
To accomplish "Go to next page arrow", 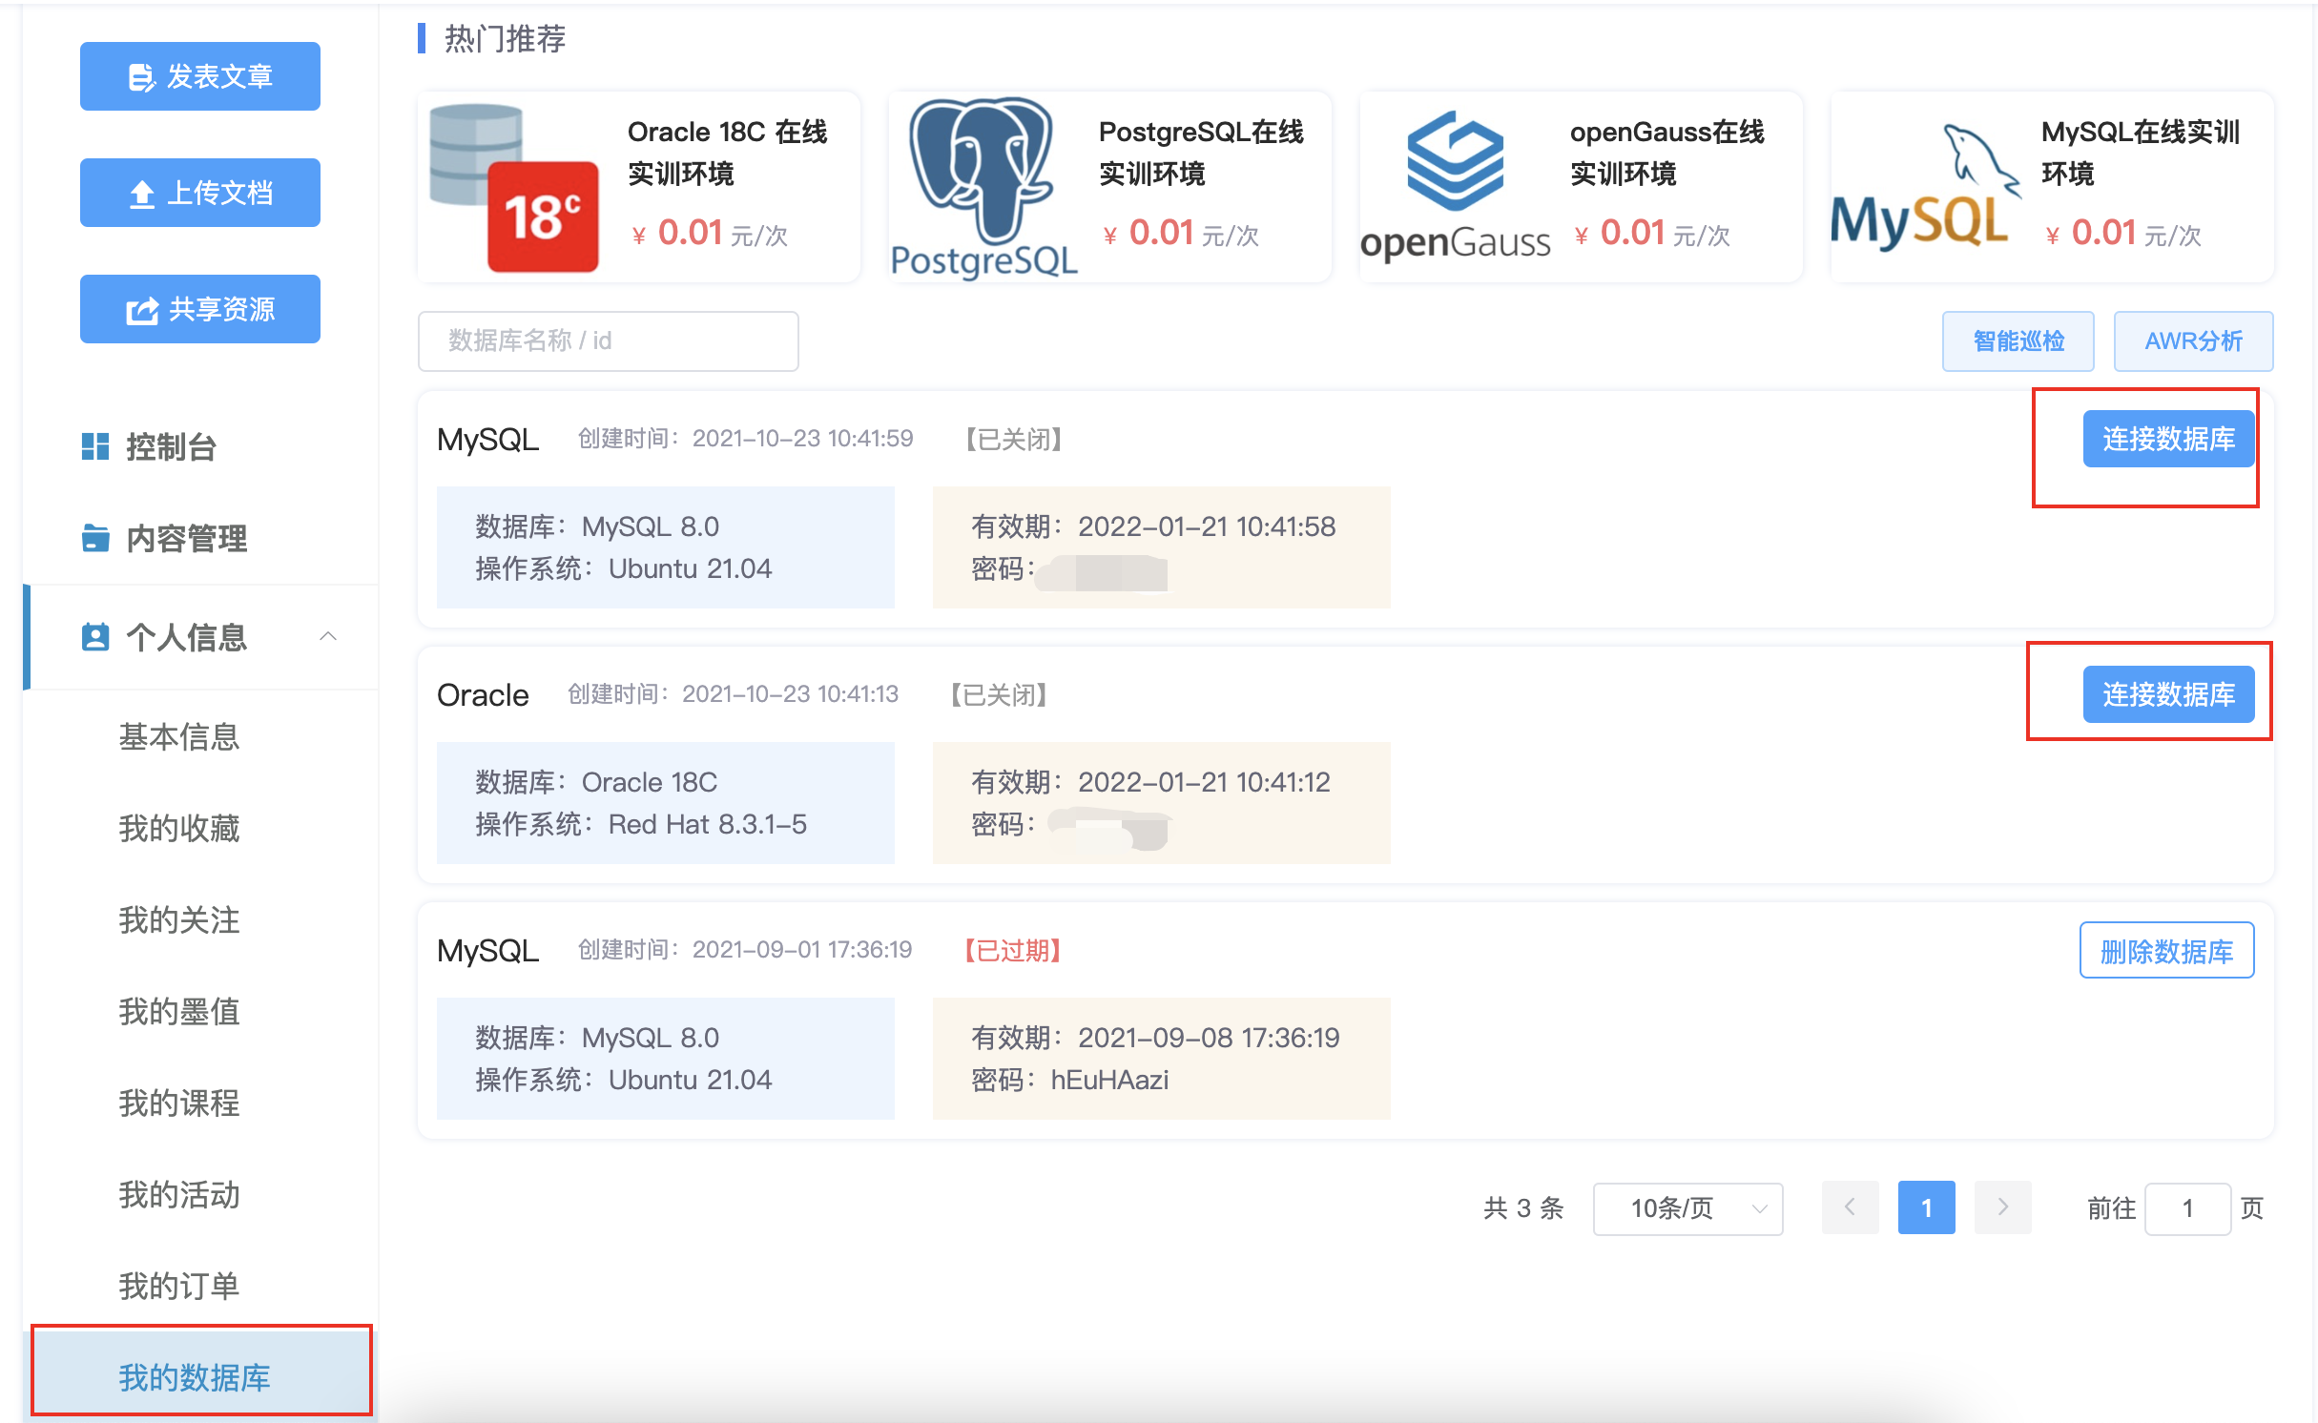I will [x=2002, y=1207].
